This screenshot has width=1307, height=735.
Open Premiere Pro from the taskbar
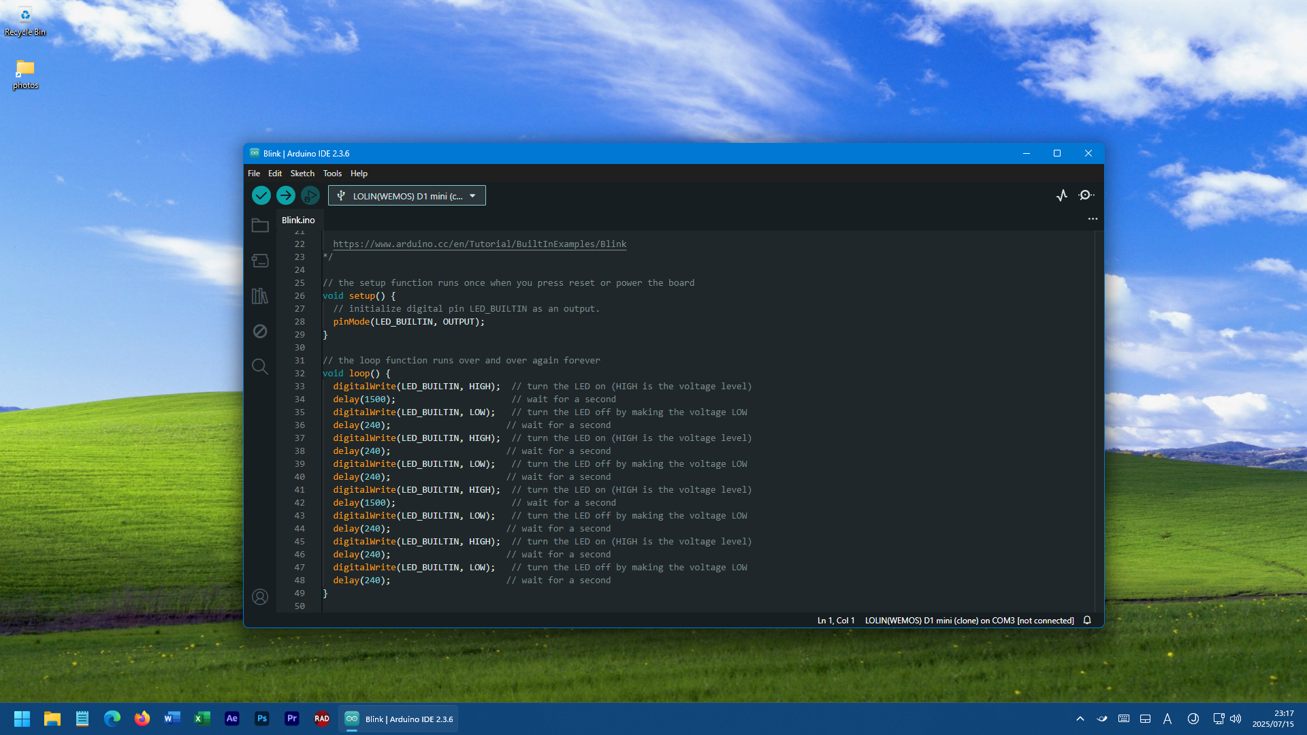coord(292,719)
